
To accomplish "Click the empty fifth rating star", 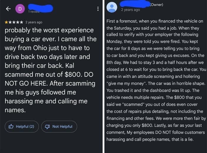I will pos(22,22).
